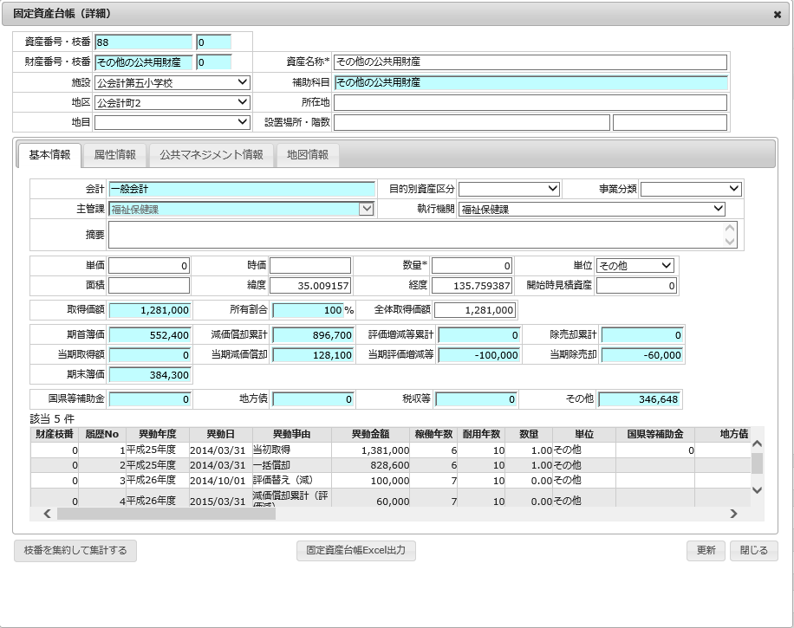
Task: Focus the 期末簿価 field 384,300
Action: (150, 375)
